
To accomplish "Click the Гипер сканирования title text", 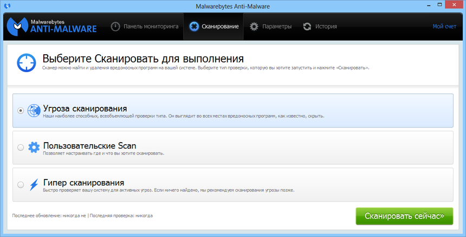I will [x=84, y=183].
